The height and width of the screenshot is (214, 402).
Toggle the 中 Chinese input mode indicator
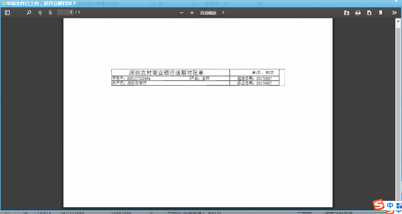click(390, 205)
